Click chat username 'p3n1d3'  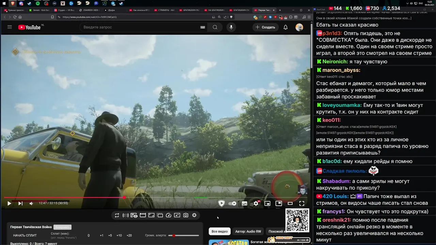(x=332, y=33)
